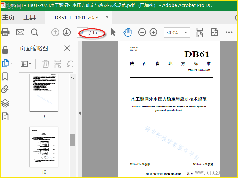Click the thumbnail label 9
This screenshot has width=238, height=178.
[44, 116]
